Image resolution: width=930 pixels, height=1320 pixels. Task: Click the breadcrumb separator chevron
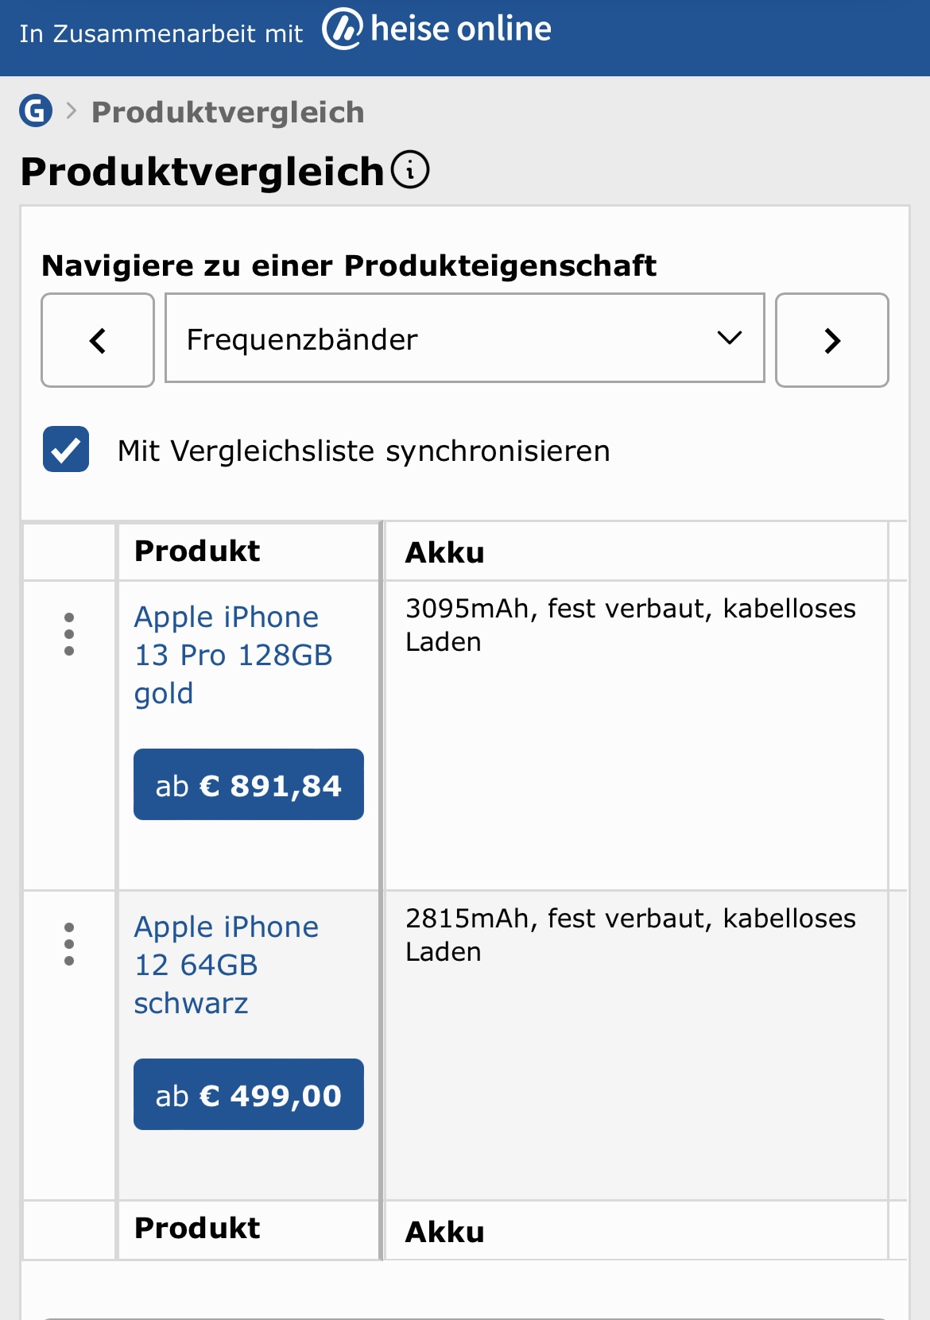(x=72, y=111)
